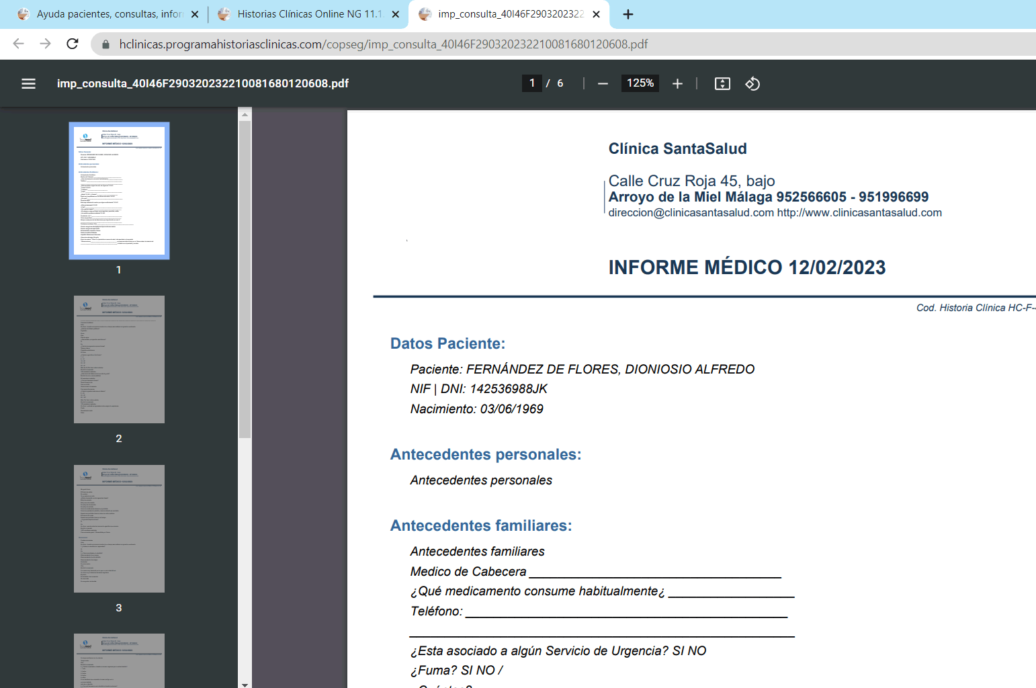
Task: Zoom in on the document
Action: click(x=677, y=83)
